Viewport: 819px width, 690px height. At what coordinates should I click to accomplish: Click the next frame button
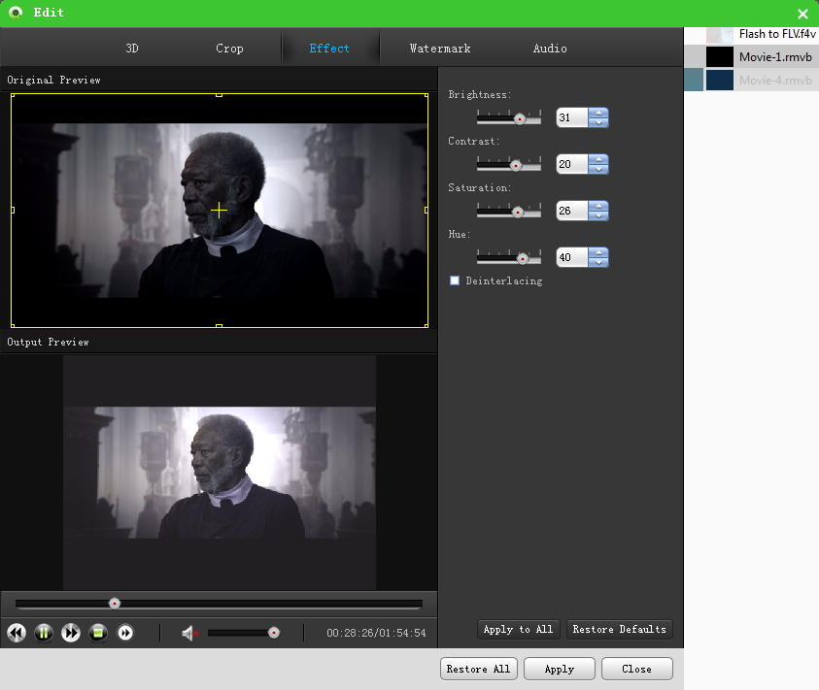coord(125,633)
